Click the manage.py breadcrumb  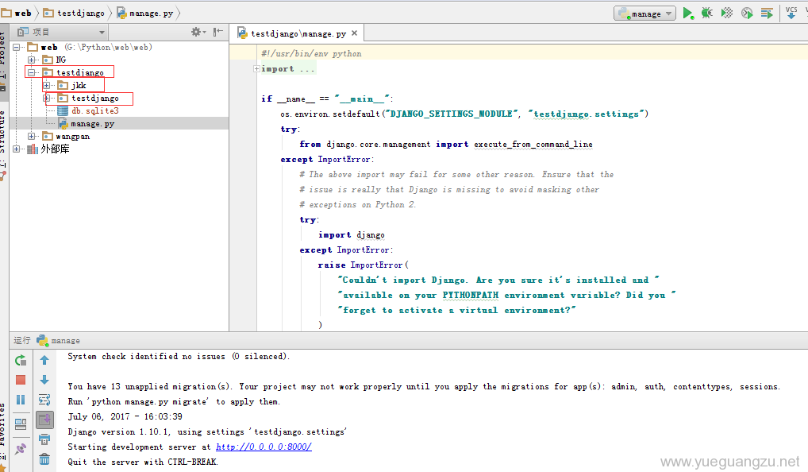(x=144, y=13)
